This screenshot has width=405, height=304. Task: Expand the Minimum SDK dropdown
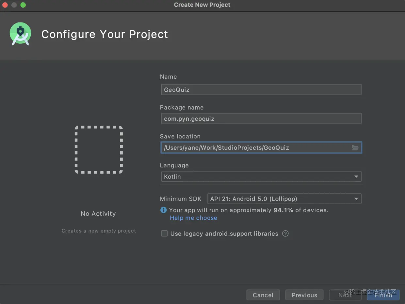coord(284,199)
